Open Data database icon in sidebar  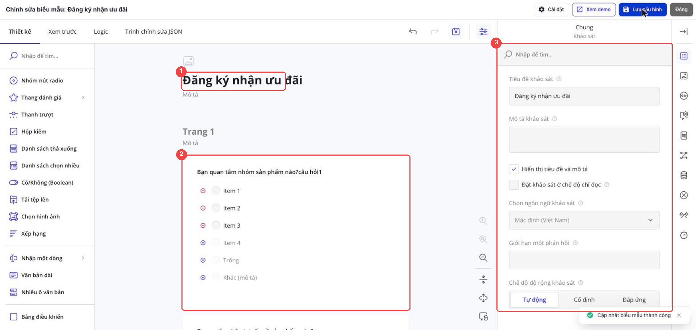pos(684,175)
